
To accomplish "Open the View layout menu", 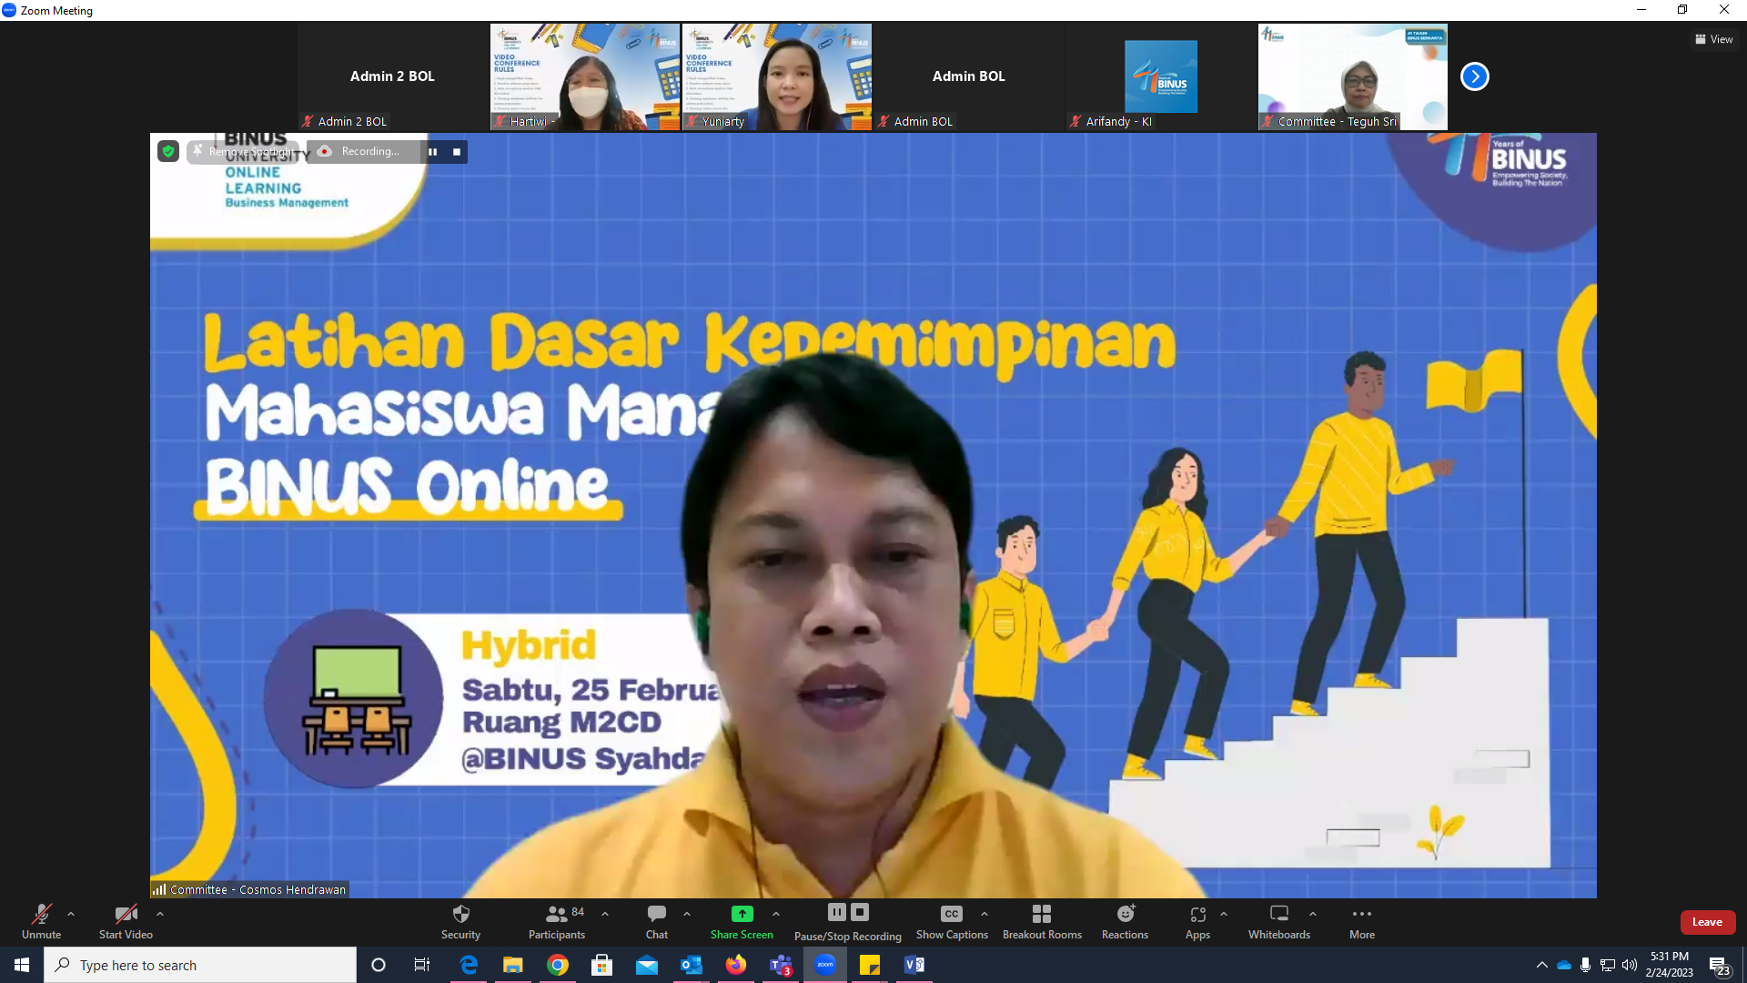I will 1713,39.
